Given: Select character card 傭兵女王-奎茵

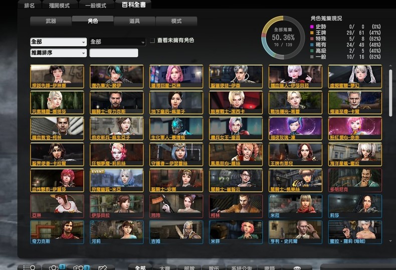Looking at the screenshot, I should point(236,128).
